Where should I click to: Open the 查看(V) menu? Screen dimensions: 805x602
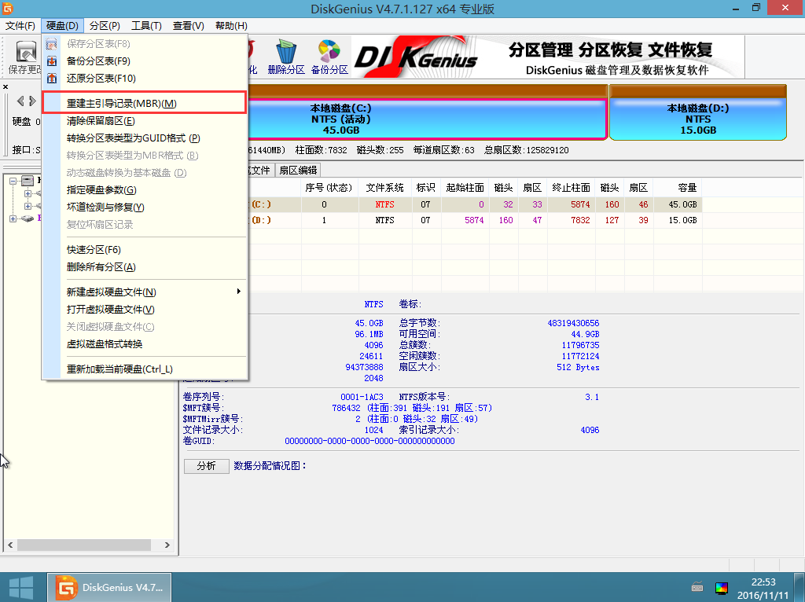(x=189, y=26)
